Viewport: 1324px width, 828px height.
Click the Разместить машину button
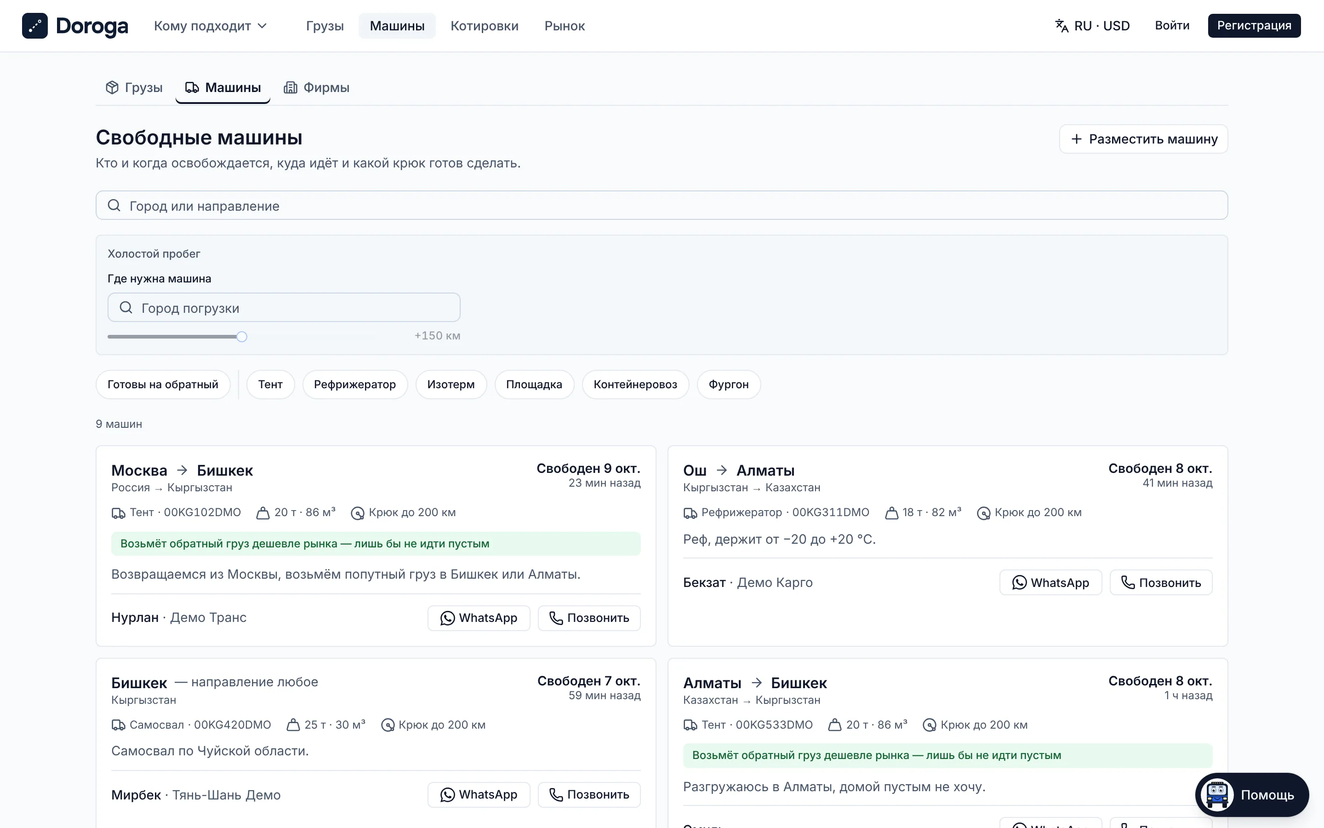[1143, 139]
